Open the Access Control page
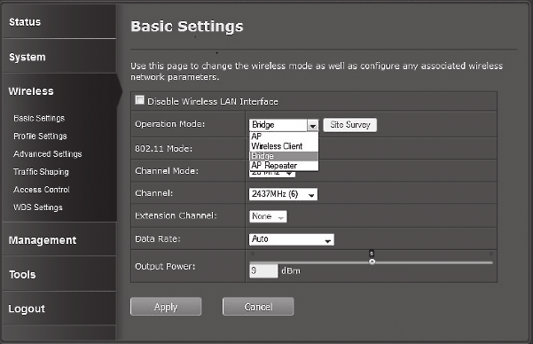The height and width of the screenshot is (344, 533). point(42,190)
